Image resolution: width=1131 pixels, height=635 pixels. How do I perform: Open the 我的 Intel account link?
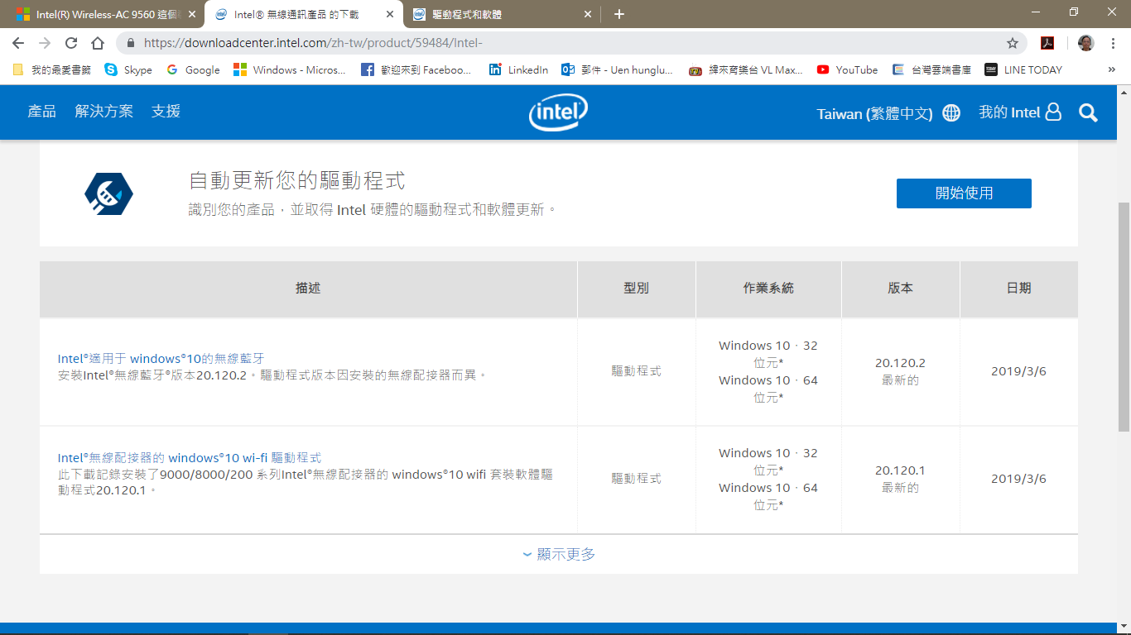click(1020, 112)
